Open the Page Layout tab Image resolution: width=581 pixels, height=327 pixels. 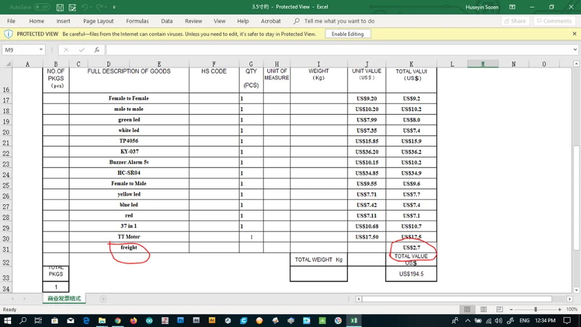(98, 21)
